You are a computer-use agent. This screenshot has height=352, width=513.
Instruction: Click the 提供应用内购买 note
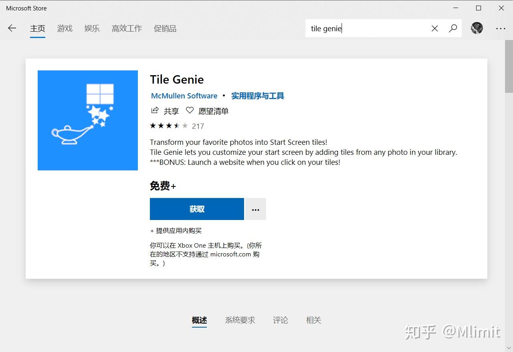click(x=176, y=231)
